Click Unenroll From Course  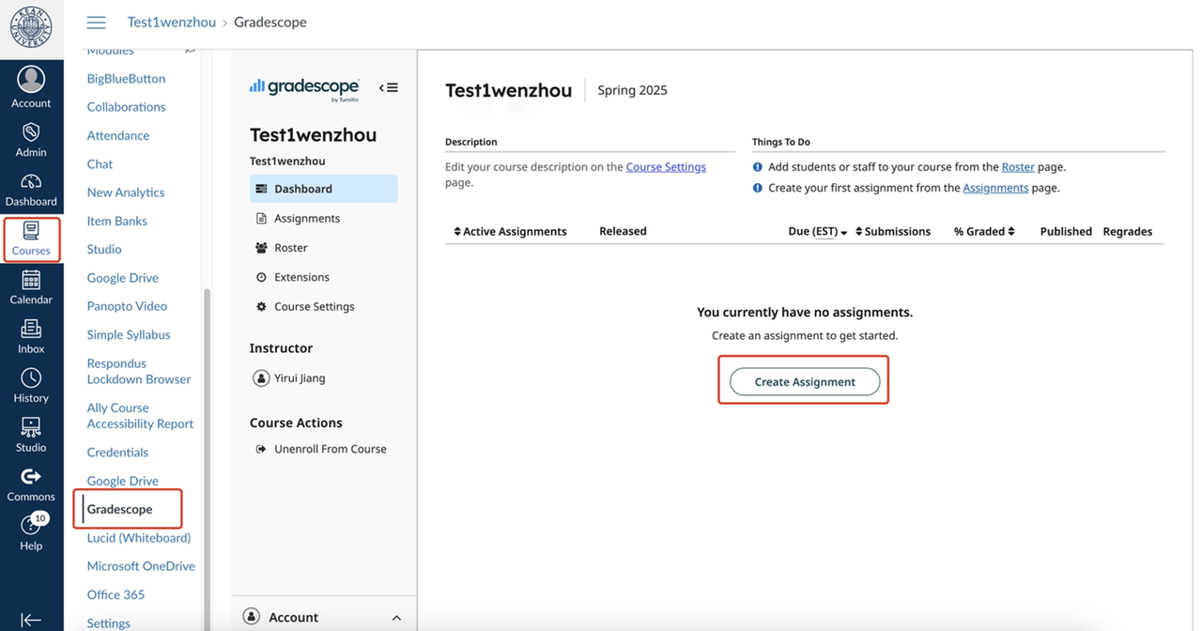[x=330, y=449]
